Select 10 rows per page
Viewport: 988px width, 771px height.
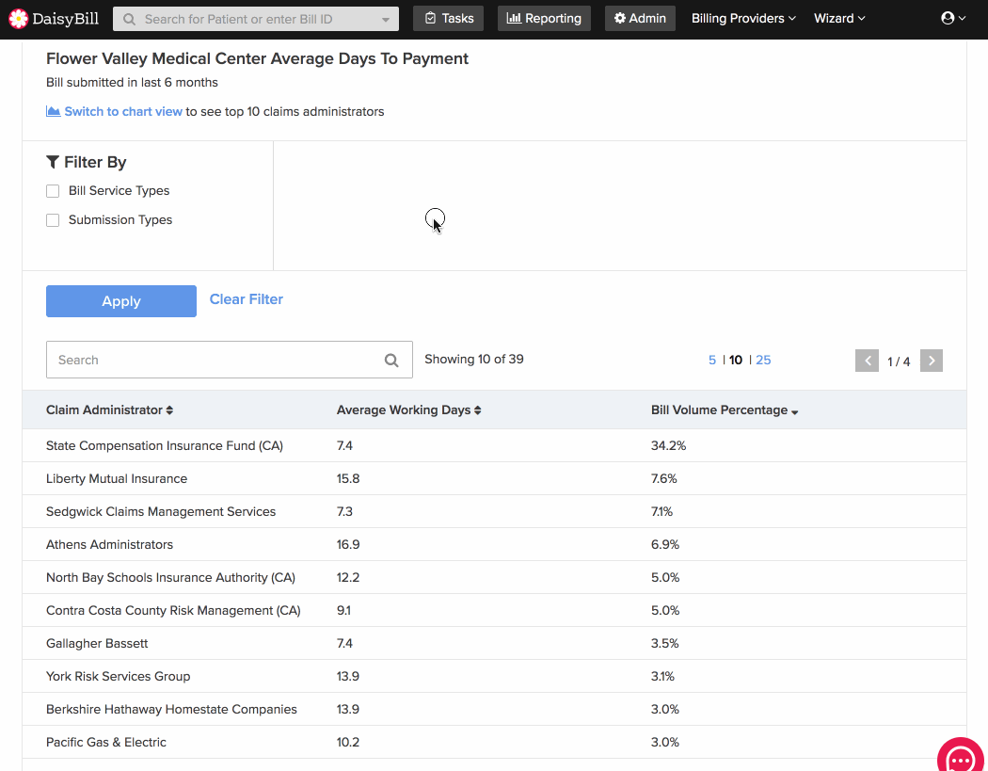pyautogui.click(x=735, y=360)
